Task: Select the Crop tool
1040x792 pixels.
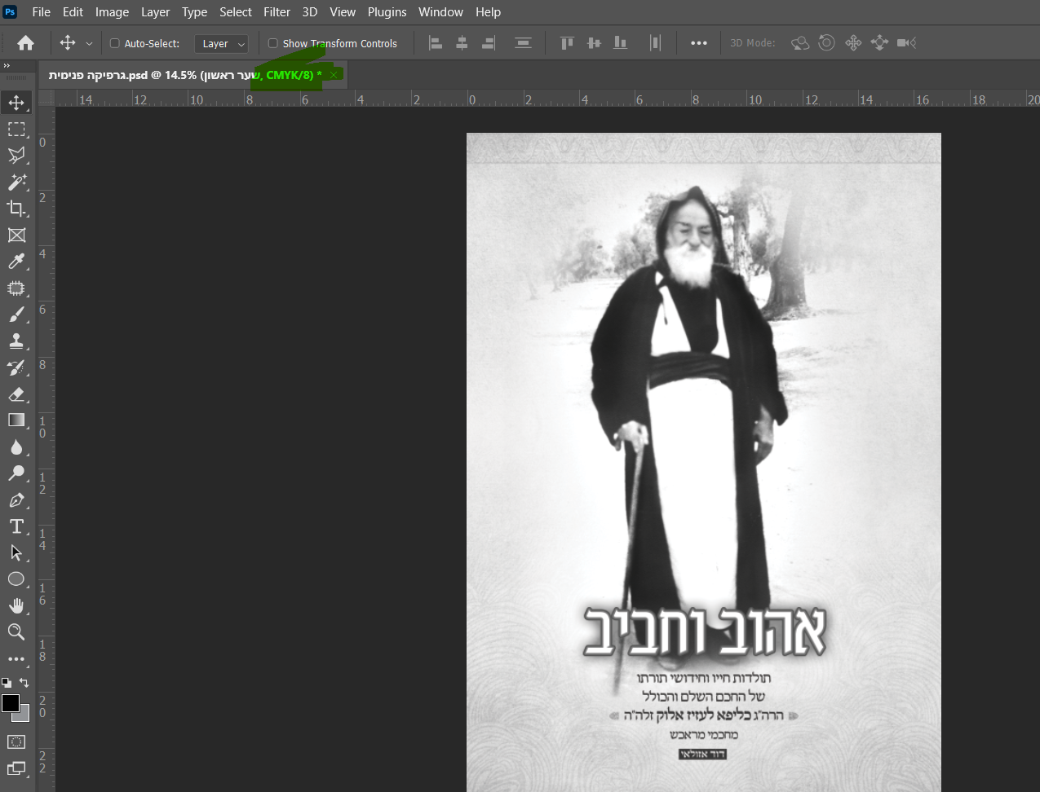Action: (17, 208)
